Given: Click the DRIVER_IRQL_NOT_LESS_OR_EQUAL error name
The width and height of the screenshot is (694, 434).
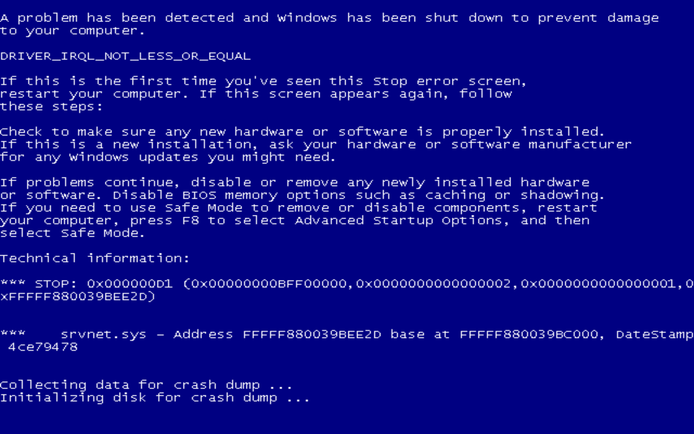Looking at the screenshot, I should click(125, 56).
